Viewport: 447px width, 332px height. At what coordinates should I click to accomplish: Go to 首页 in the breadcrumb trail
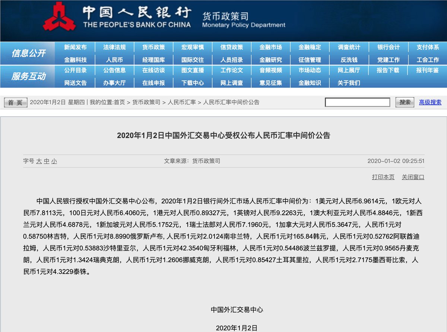120,102
